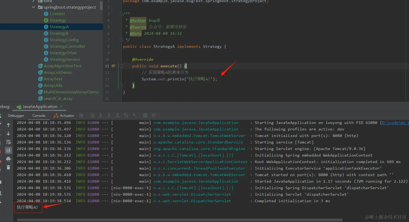
Task: Click the Context class icon
Action: tap(46, 14)
